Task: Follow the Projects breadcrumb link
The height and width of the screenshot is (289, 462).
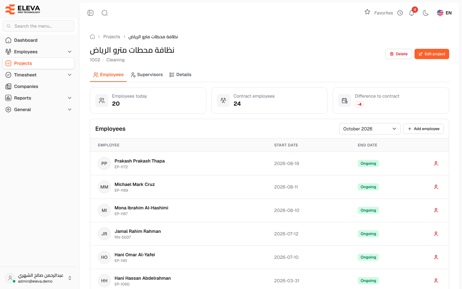Action: click(x=112, y=37)
